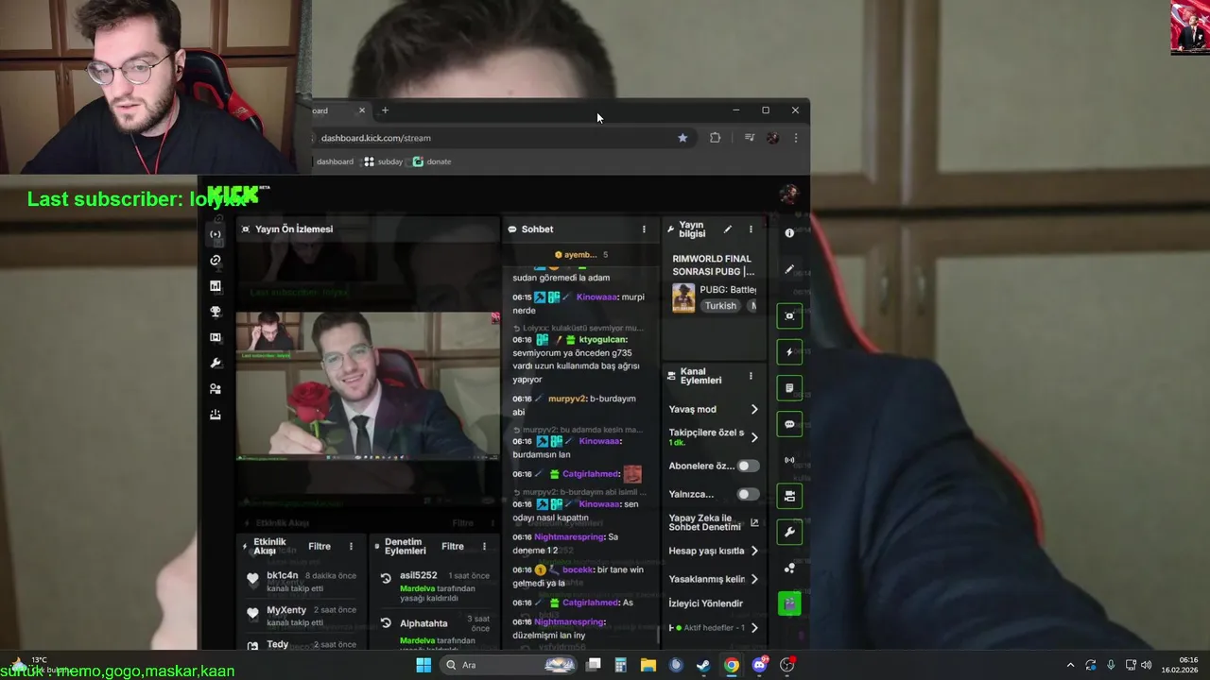This screenshot has width=1210, height=680.
Task: Toggle the stream preview widget in right bar
Action: coord(789,316)
